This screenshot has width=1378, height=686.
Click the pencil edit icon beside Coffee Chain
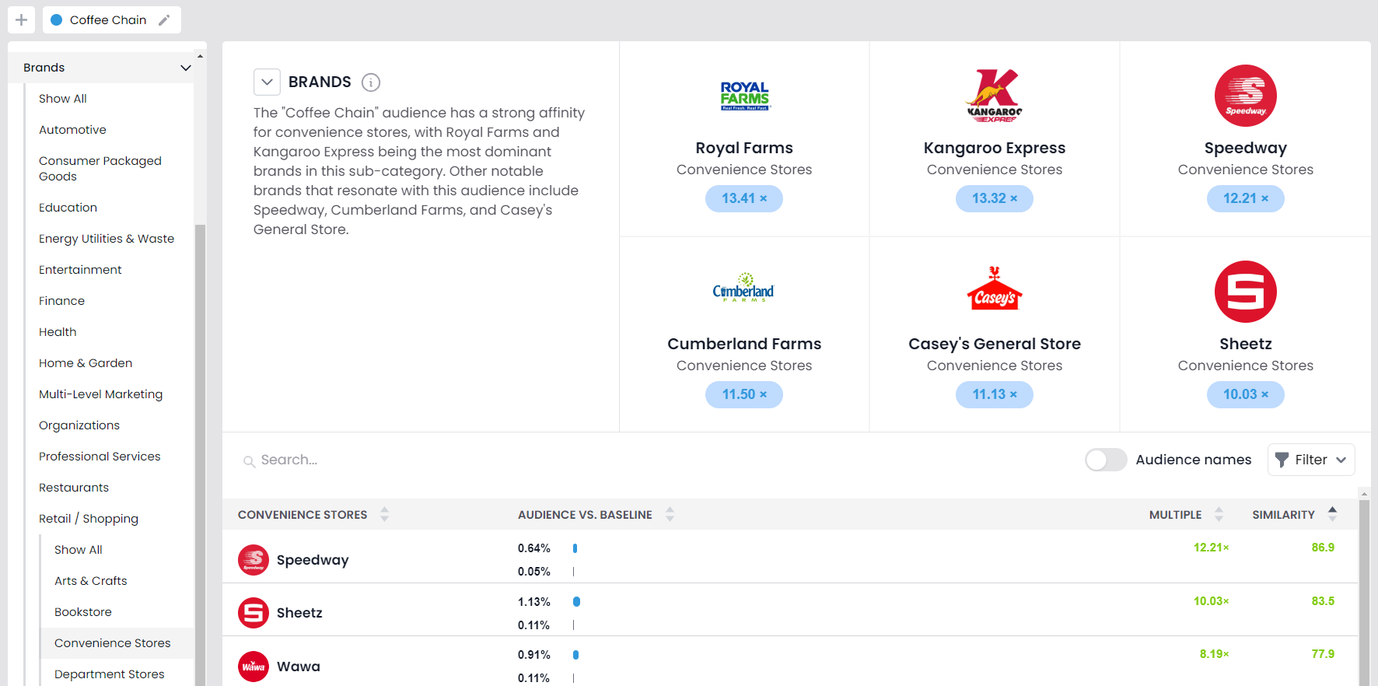[x=164, y=20]
